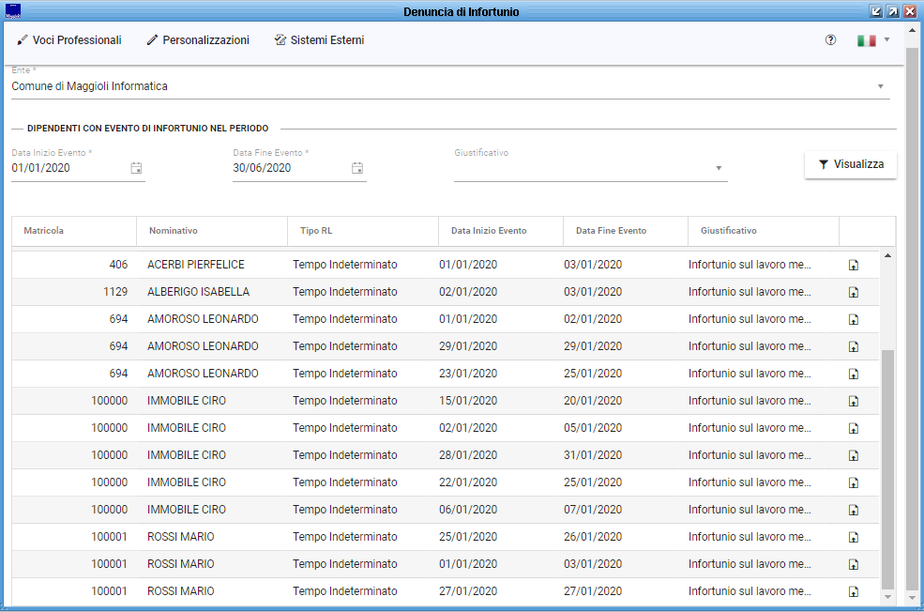Open the Sistemi Esterni menu

tap(319, 40)
